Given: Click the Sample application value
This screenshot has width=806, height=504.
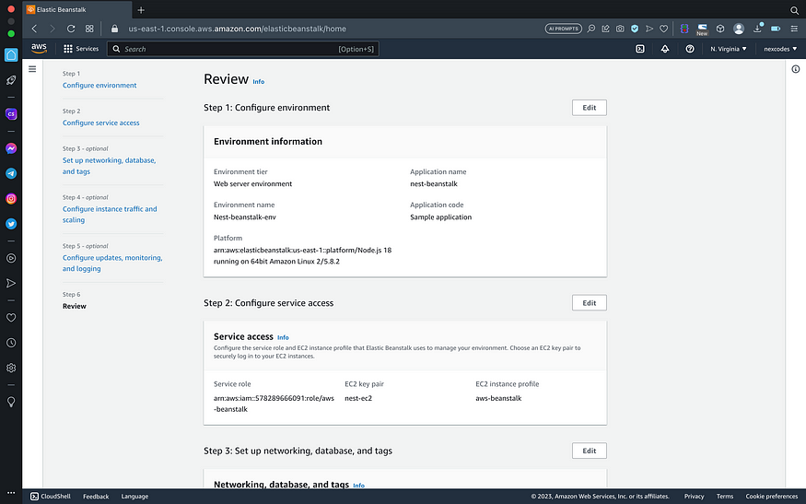Looking at the screenshot, I should point(440,217).
